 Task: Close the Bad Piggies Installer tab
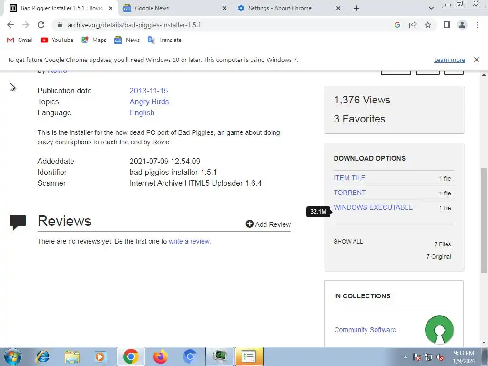(111, 8)
